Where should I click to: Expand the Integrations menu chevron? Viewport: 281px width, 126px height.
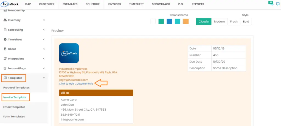coord(44,59)
